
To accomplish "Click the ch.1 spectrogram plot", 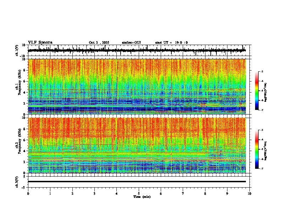I will click(x=137, y=87).
